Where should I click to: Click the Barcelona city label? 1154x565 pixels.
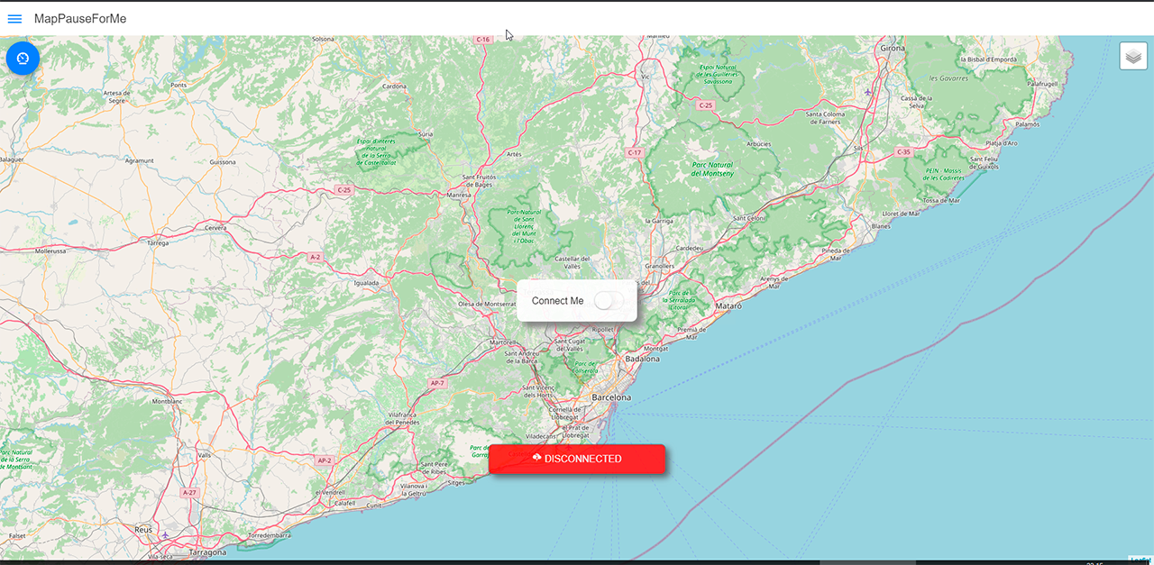611,397
